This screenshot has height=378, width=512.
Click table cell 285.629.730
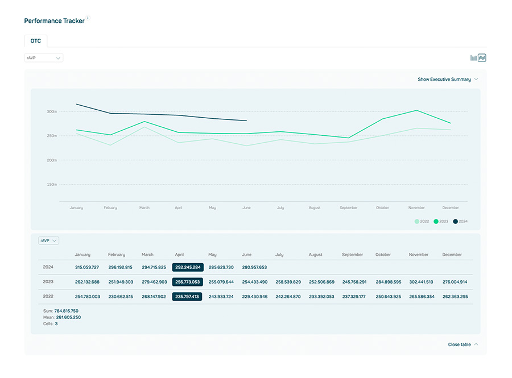221,267
